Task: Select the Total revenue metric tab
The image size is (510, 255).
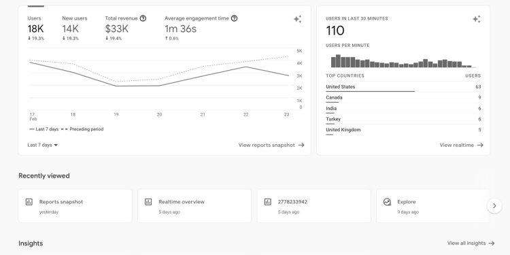Action: 125,28
